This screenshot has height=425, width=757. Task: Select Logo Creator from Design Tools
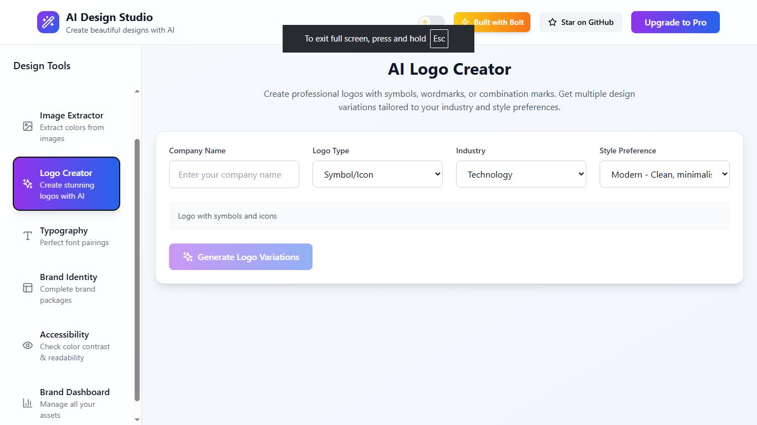coord(66,184)
